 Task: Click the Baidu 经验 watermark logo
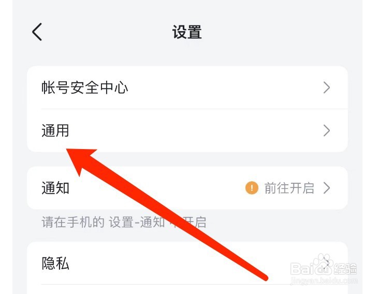pos(324,264)
